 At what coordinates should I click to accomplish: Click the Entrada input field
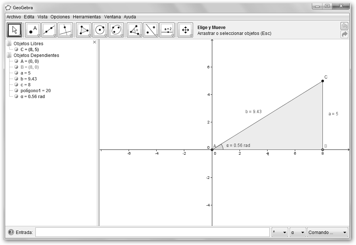tap(153, 233)
